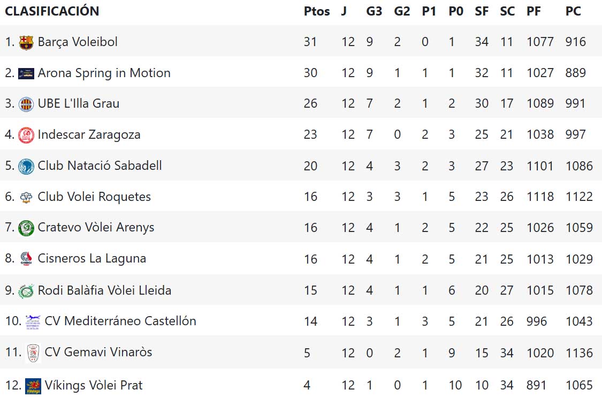Screen dimensions: 602x397
Task: Click the Cisneros La Laguna logo
Action: tap(26, 259)
